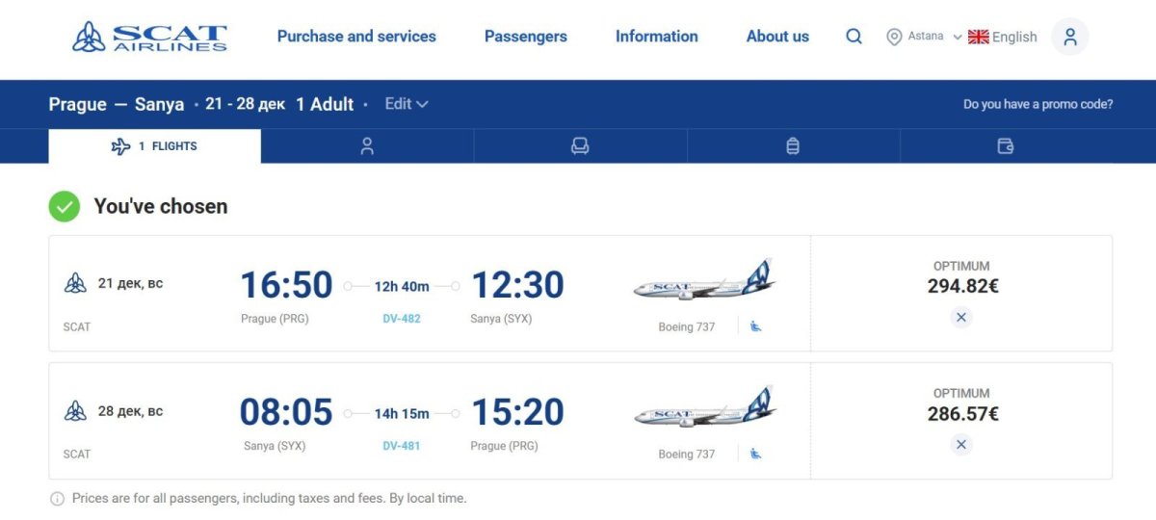Click 'Do you have a promo code?'
The height and width of the screenshot is (520, 1156).
[1038, 104]
